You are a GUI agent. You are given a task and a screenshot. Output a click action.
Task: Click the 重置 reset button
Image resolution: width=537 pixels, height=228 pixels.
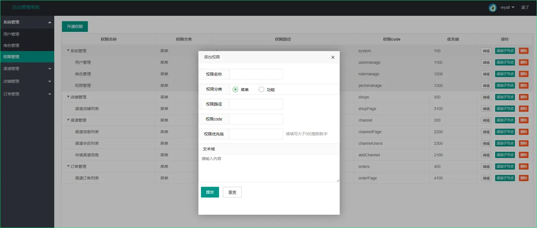point(232,192)
